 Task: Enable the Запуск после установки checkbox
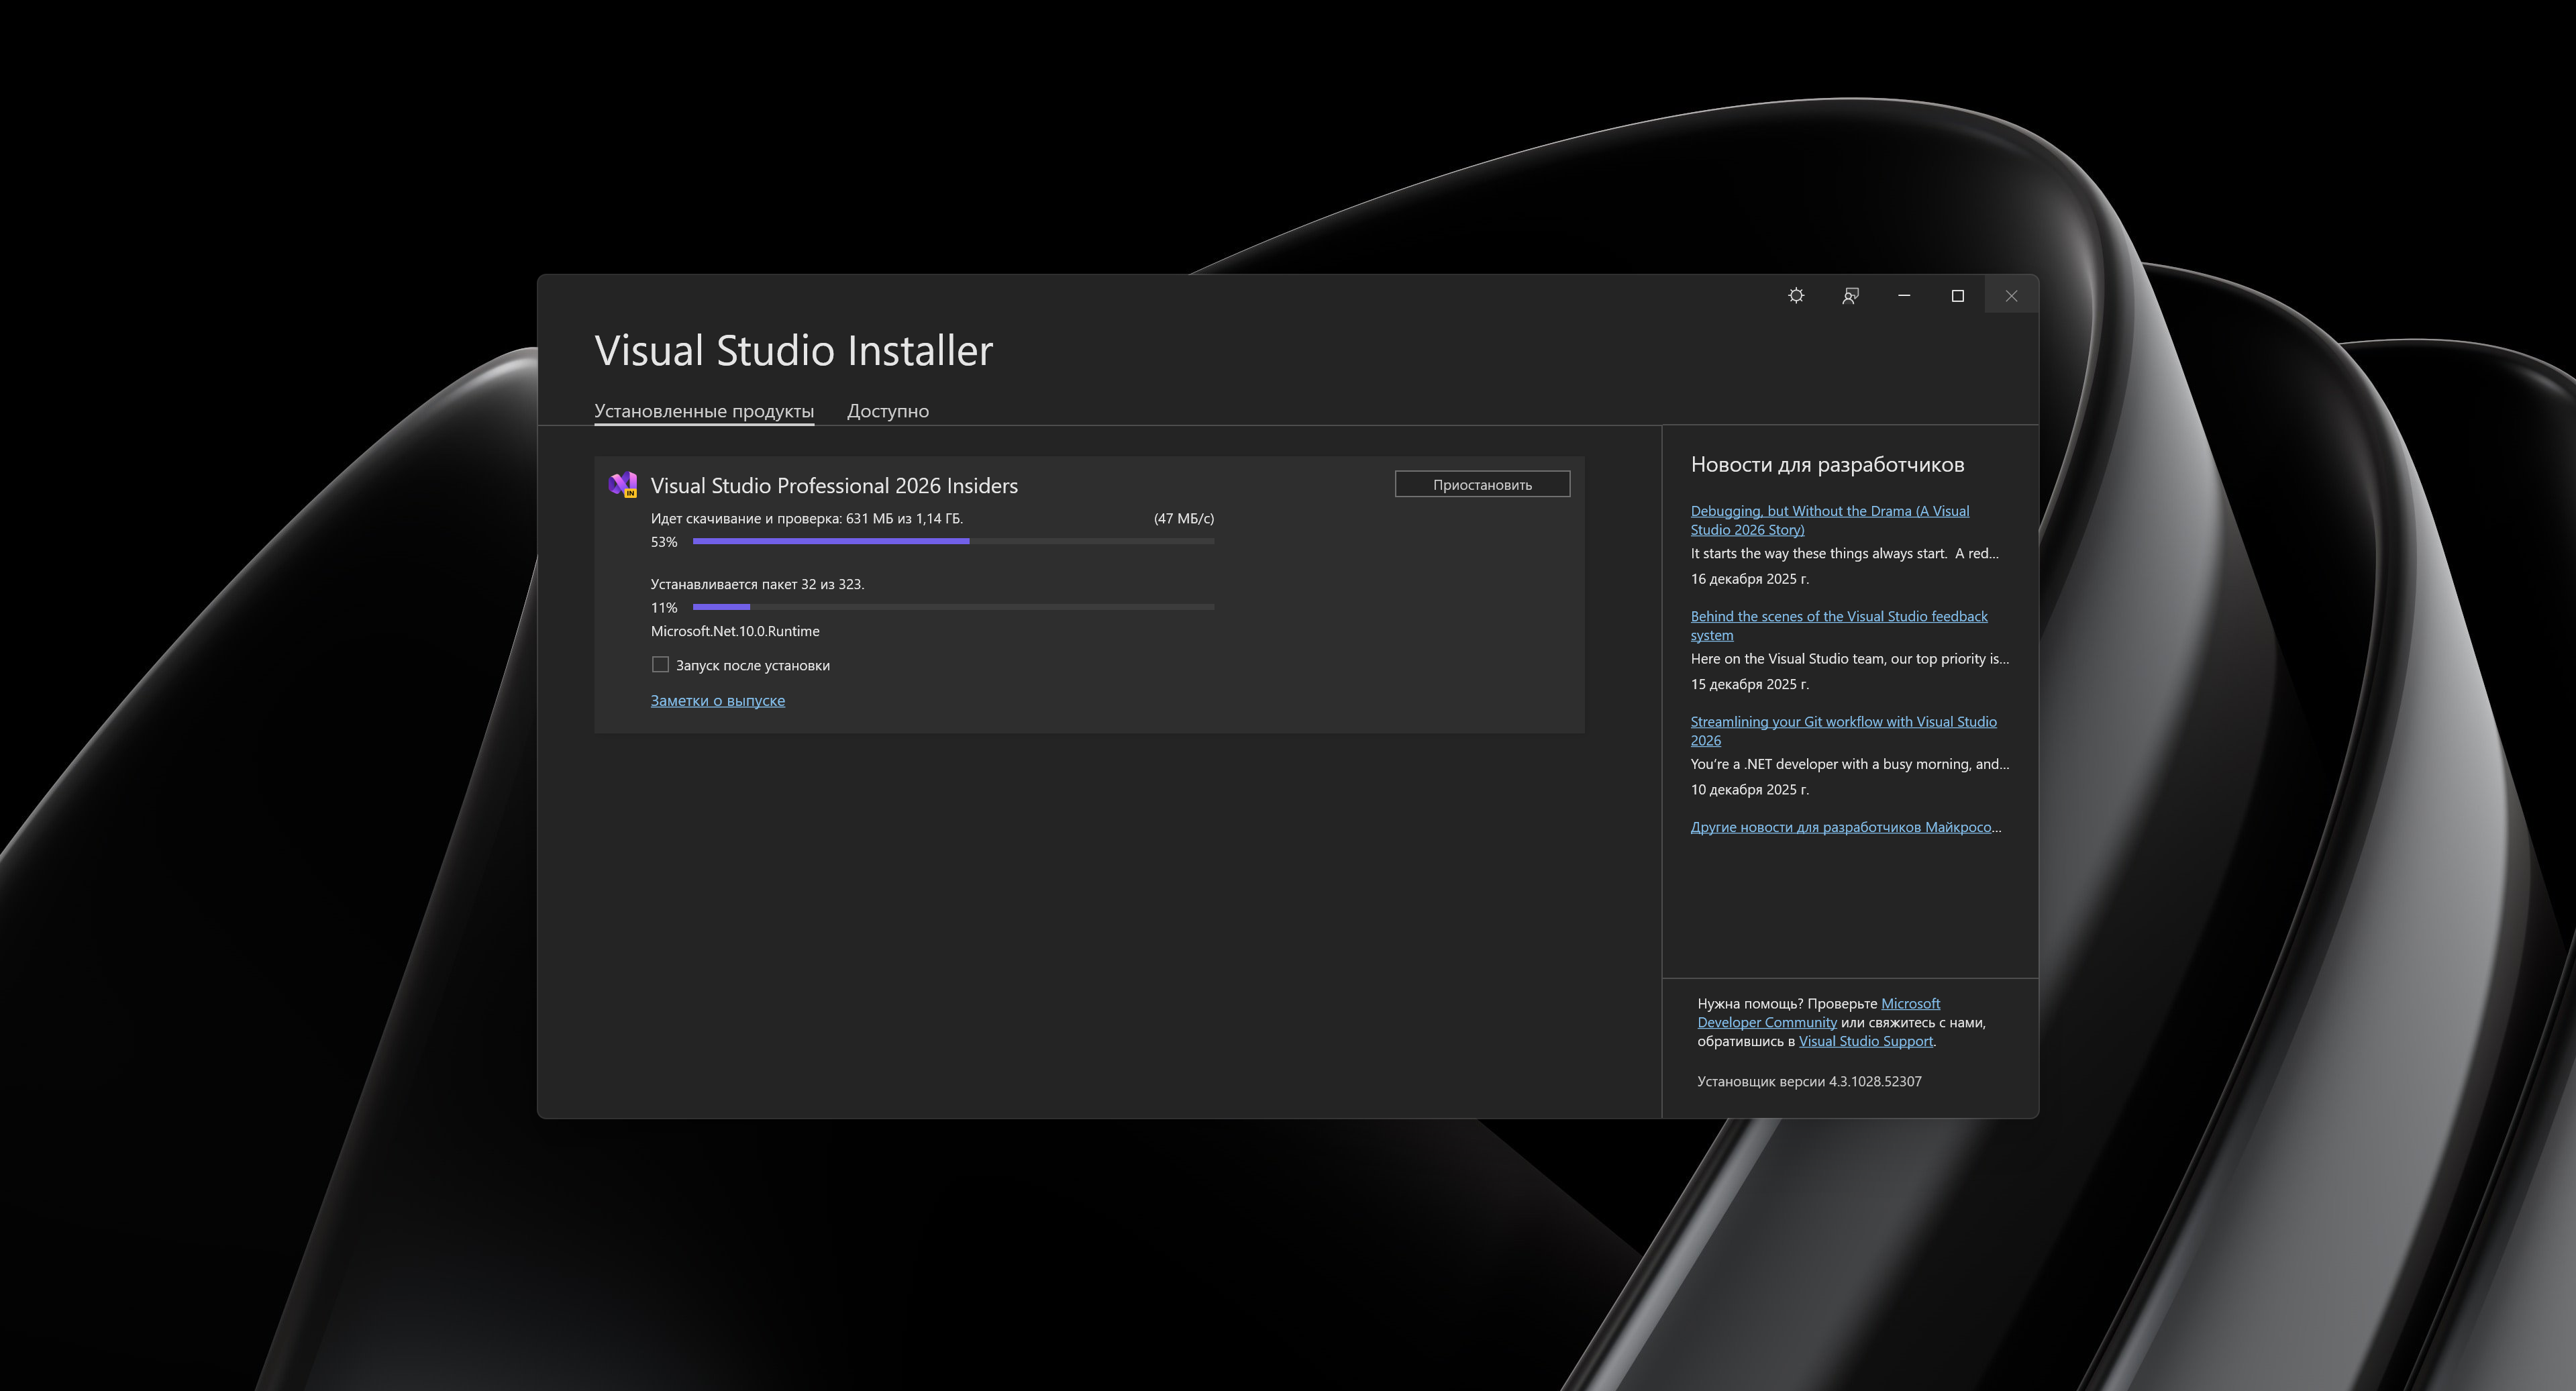tap(660, 665)
